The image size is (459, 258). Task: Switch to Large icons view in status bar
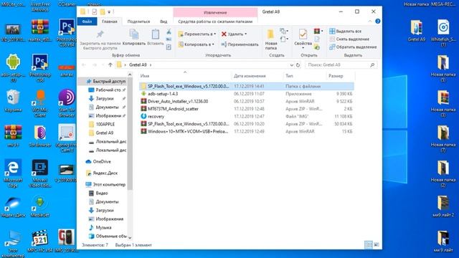pyautogui.click(x=376, y=244)
